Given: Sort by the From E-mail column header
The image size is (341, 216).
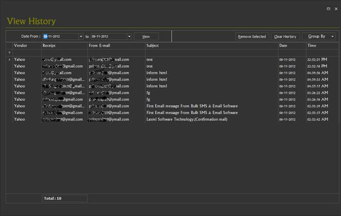Looking at the screenshot, I should pyautogui.click(x=116, y=45).
